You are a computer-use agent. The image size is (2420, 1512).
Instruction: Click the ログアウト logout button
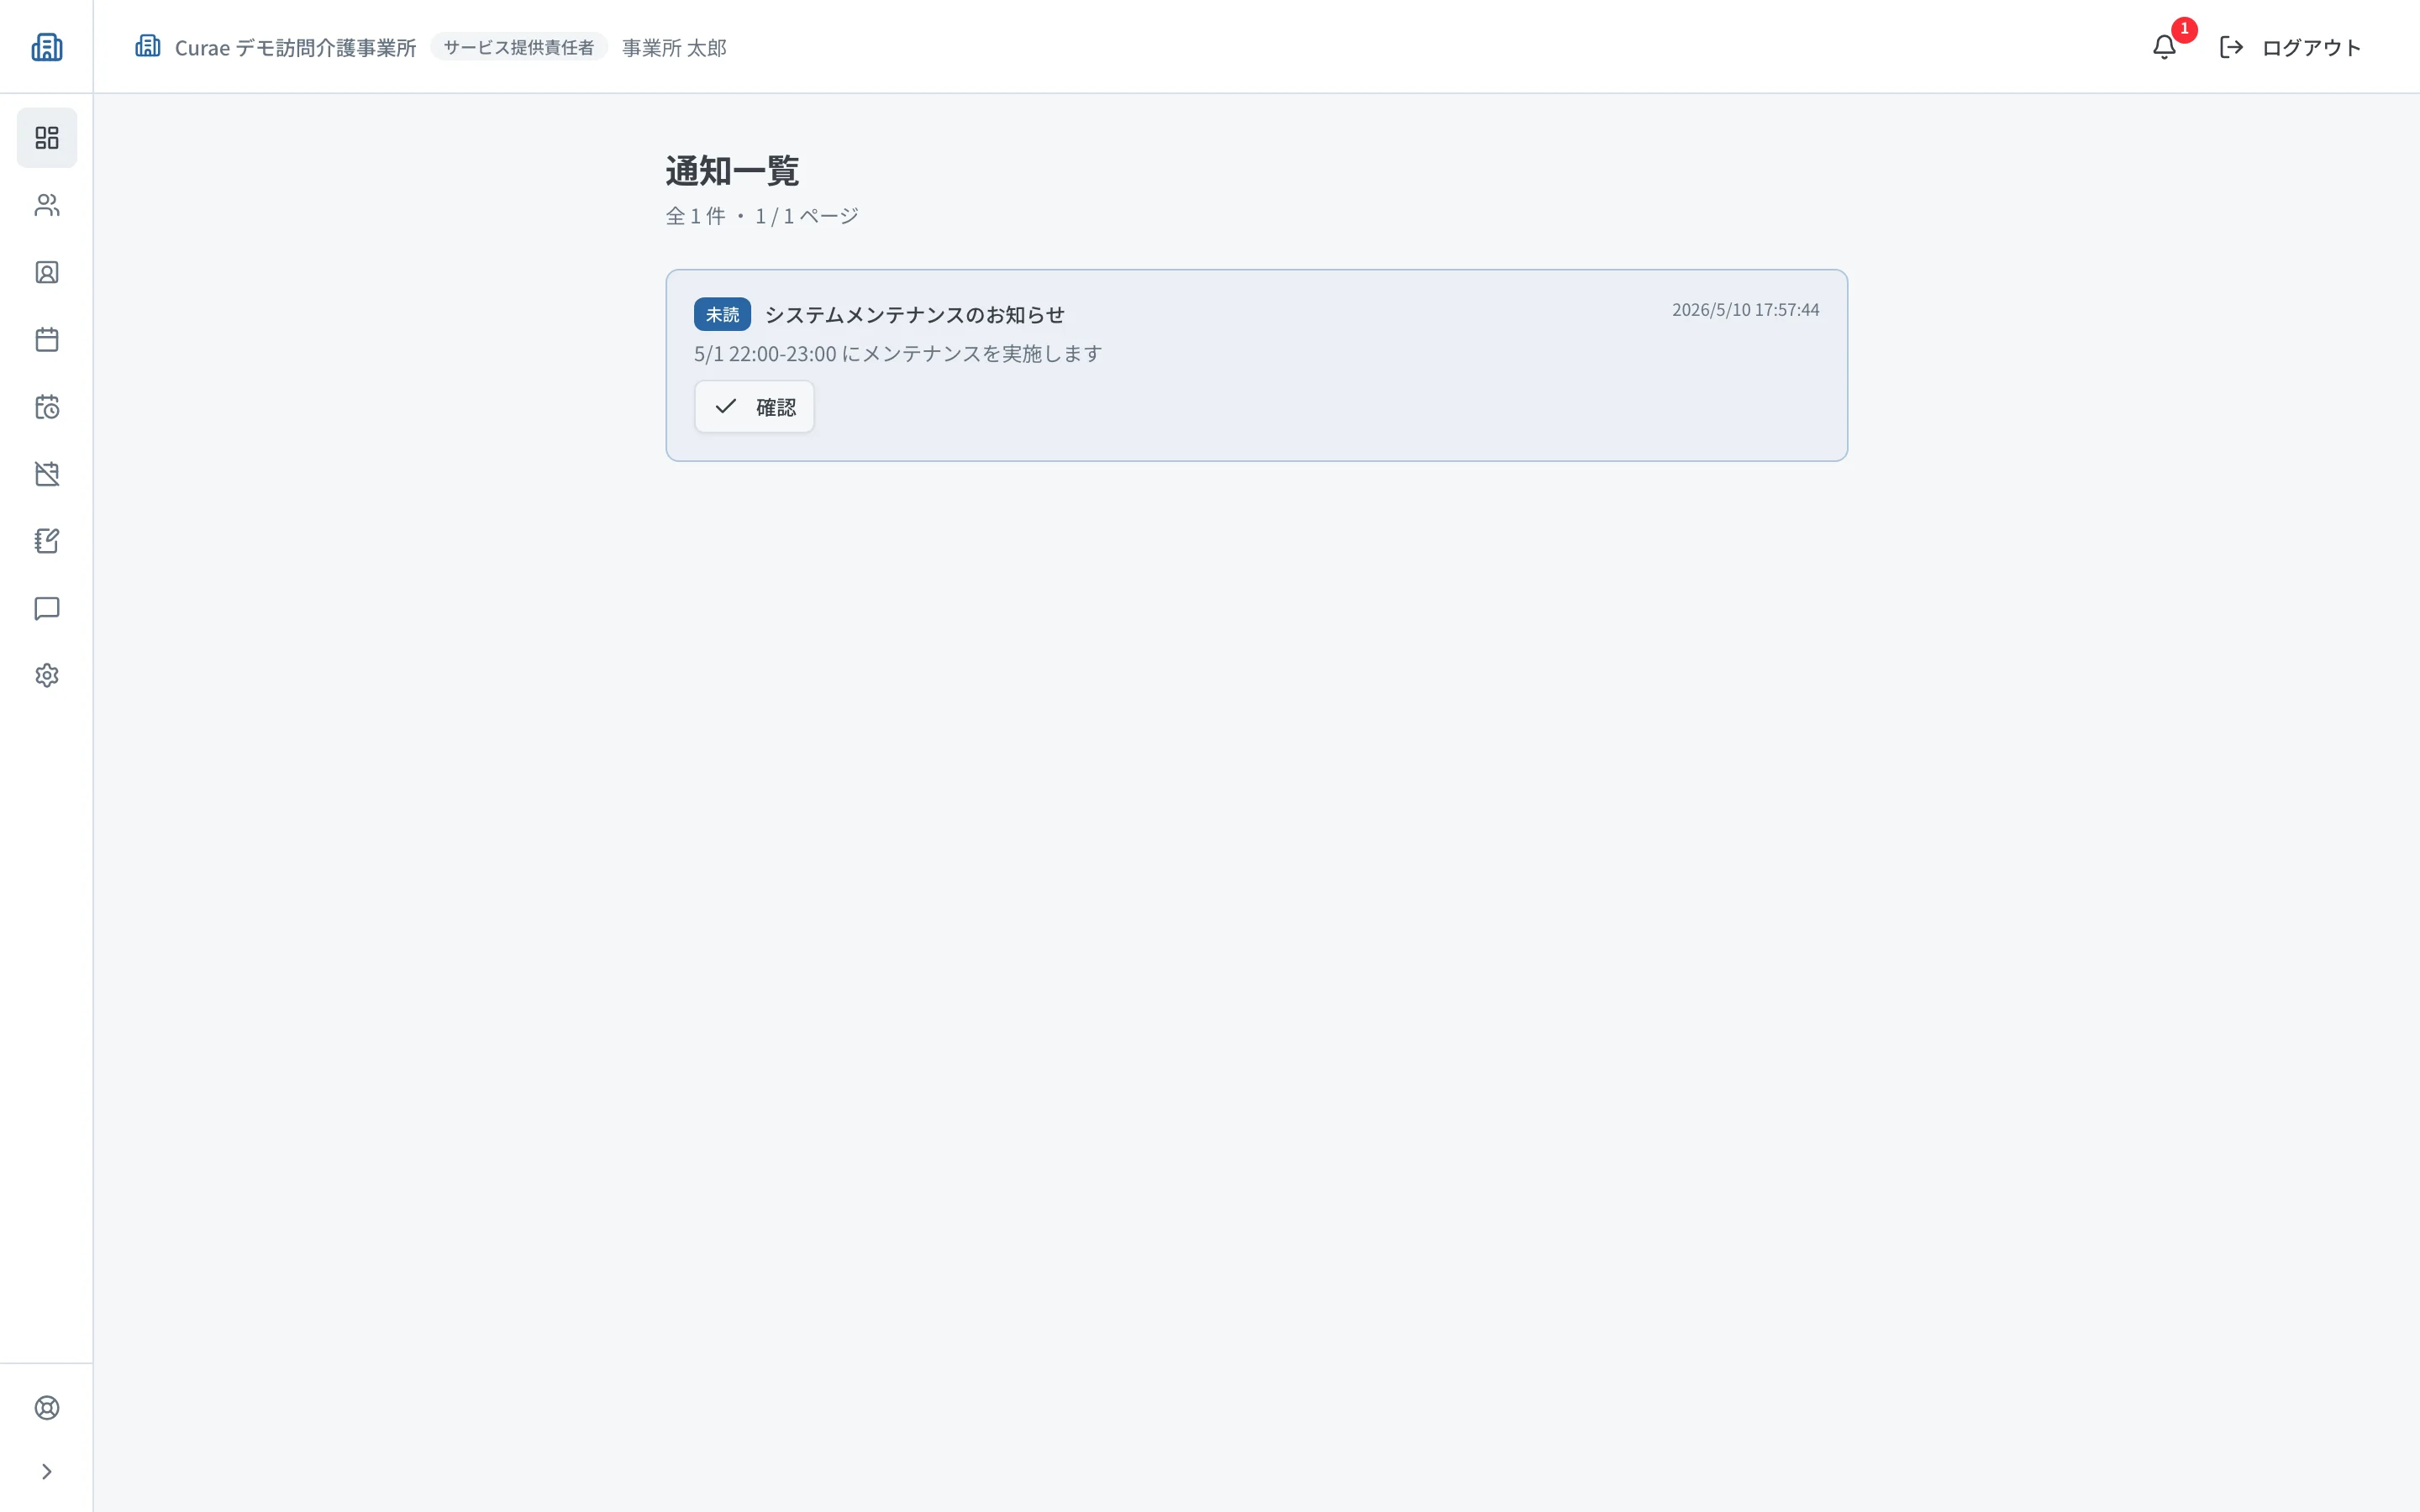2290,47
